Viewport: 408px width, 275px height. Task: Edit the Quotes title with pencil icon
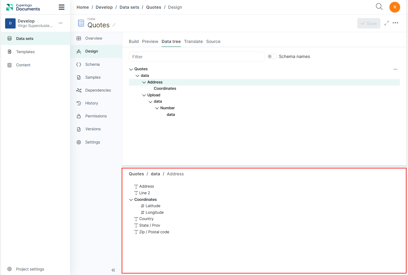(x=114, y=25)
